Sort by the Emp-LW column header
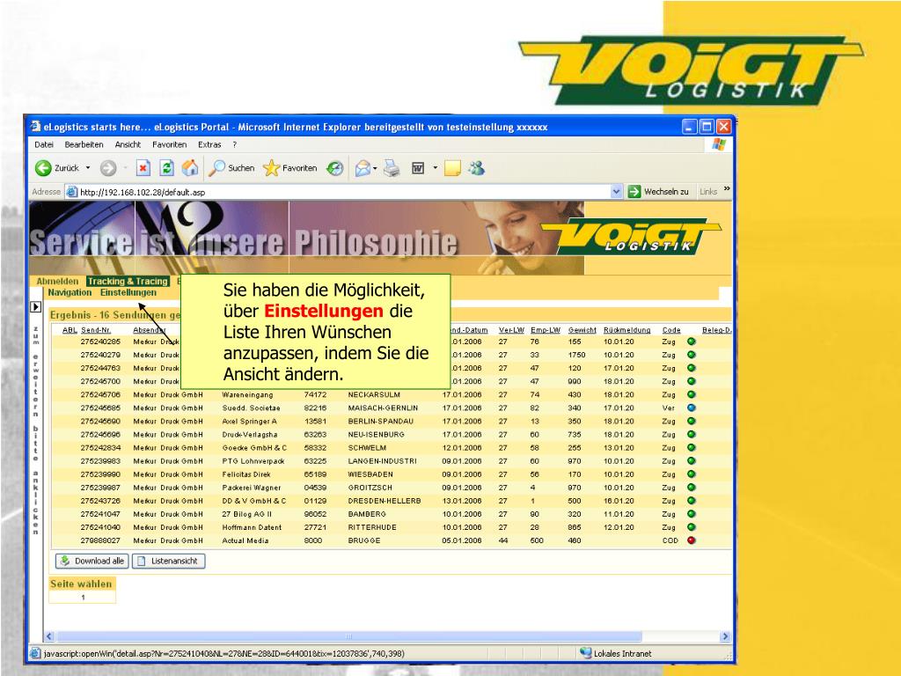Screen dimensions: 901x676 (x=546, y=330)
